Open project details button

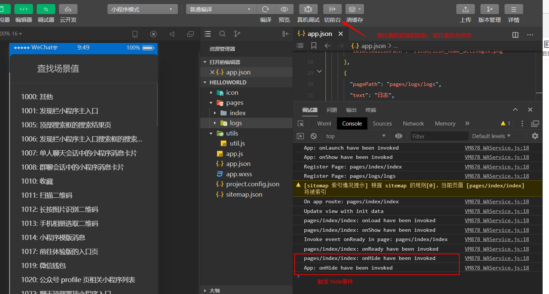[514, 9]
